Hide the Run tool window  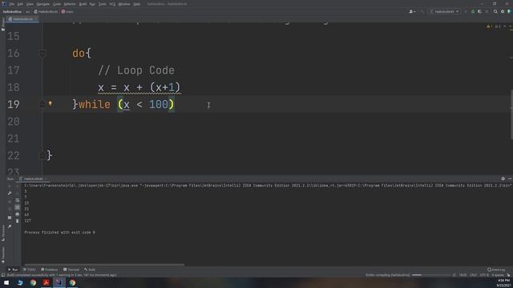point(510,178)
